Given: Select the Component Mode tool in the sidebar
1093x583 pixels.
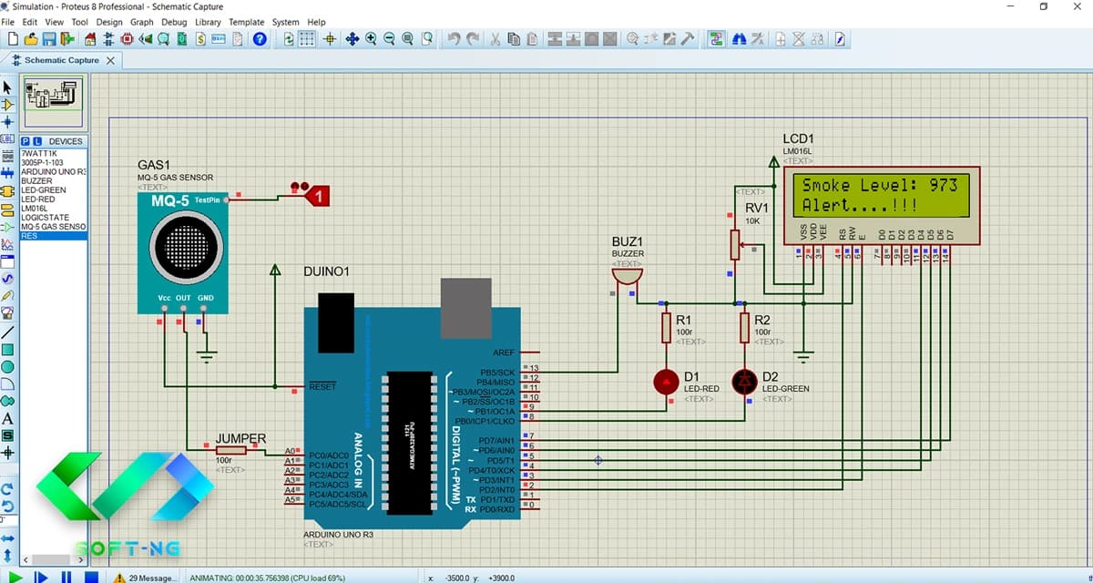Looking at the screenshot, I should pyautogui.click(x=8, y=105).
